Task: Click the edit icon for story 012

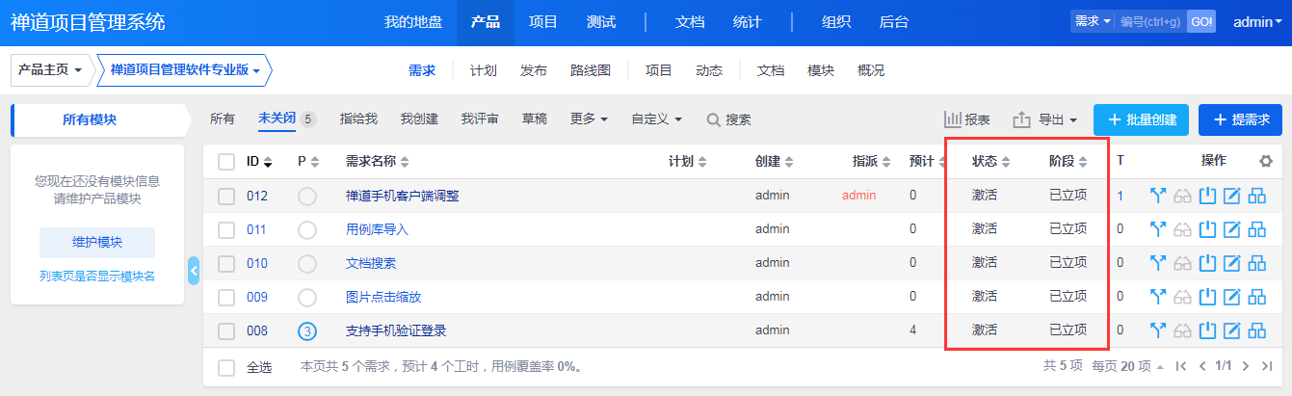Action: coord(1231,196)
